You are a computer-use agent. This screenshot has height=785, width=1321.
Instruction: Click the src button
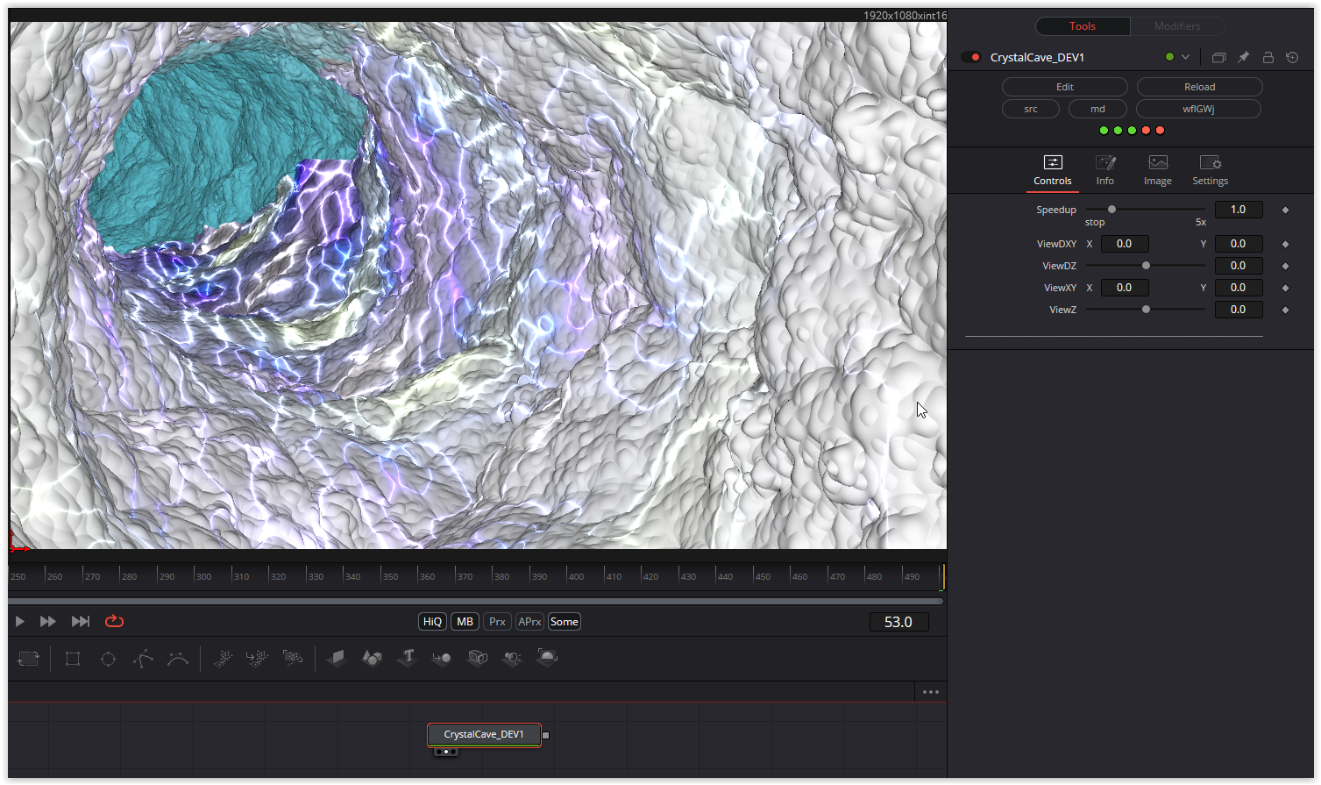(1031, 109)
